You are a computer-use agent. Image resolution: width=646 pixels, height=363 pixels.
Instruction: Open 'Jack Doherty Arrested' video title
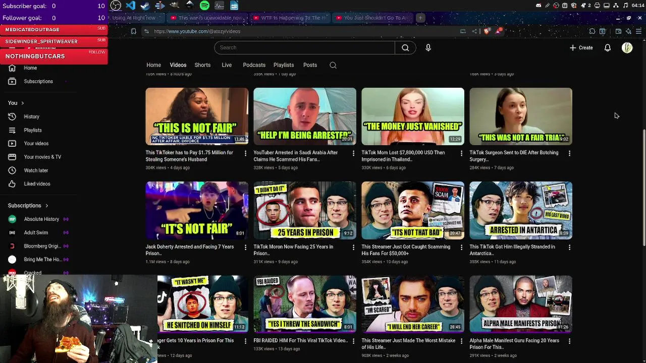[x=190, y=250]
